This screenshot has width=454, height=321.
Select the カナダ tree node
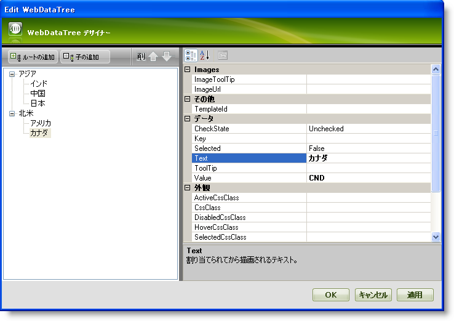click(x=40, y=133)
